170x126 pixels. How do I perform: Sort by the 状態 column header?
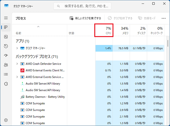[81, 31]
